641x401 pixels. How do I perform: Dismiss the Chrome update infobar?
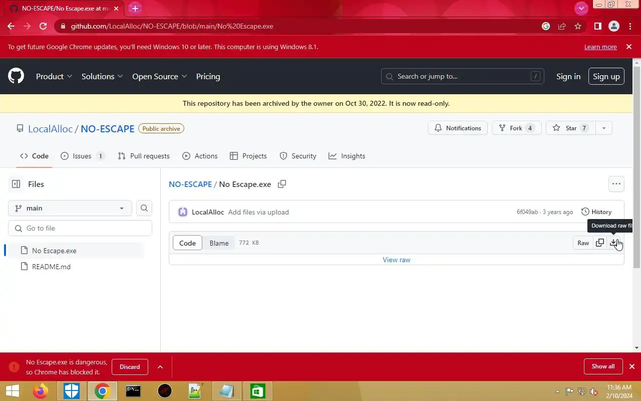tap(629, 47)
